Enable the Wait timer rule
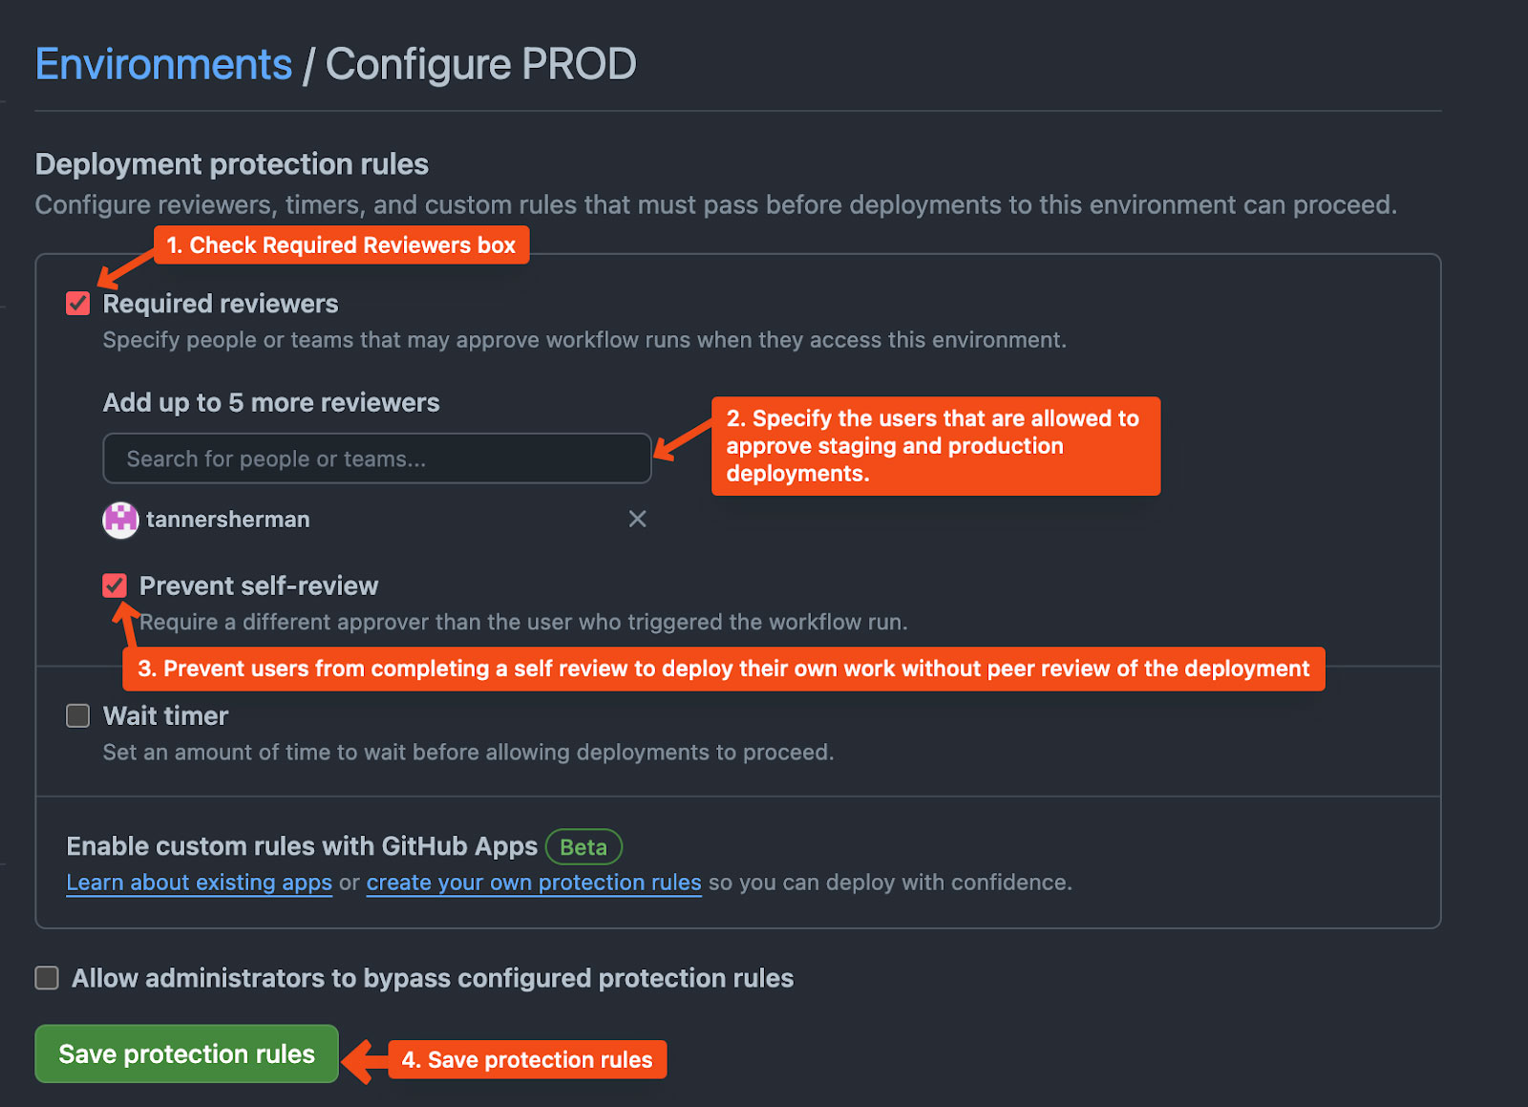The height and width of the screenshot is (1107, 1528). click(x=77, y=715)
